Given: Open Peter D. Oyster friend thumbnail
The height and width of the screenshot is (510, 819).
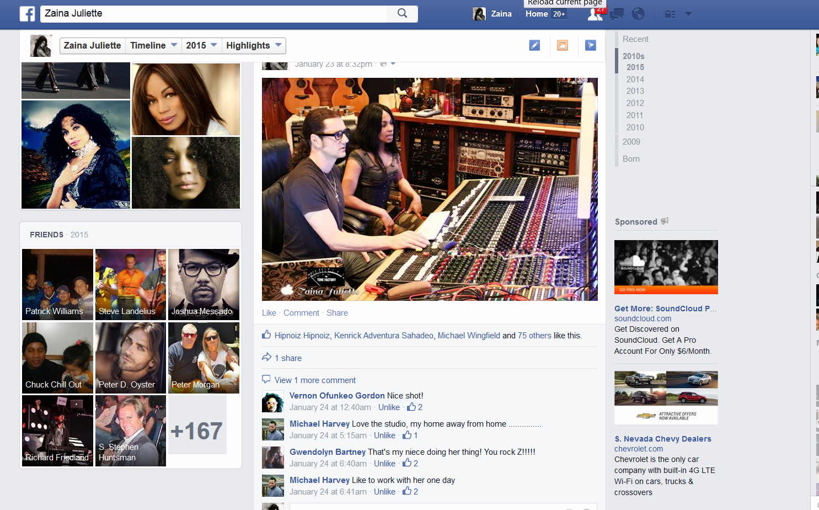Looking at the screenshot, I should pyautogui.click(x=131, y=358).
